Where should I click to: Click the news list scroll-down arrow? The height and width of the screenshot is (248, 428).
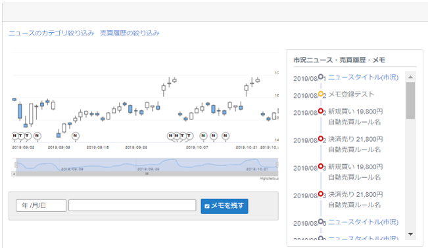410,234
